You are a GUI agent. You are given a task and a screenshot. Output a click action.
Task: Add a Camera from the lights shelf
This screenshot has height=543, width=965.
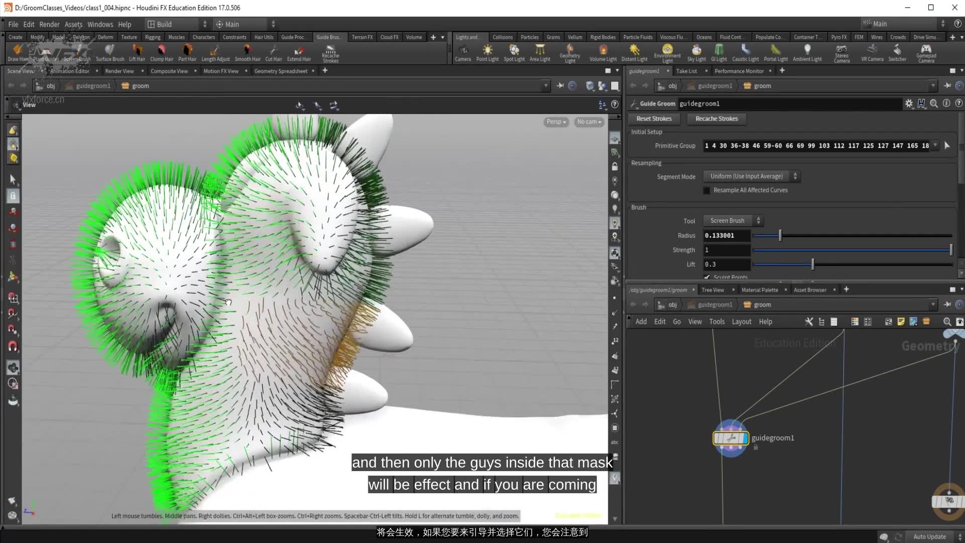(x=463, y=53)
